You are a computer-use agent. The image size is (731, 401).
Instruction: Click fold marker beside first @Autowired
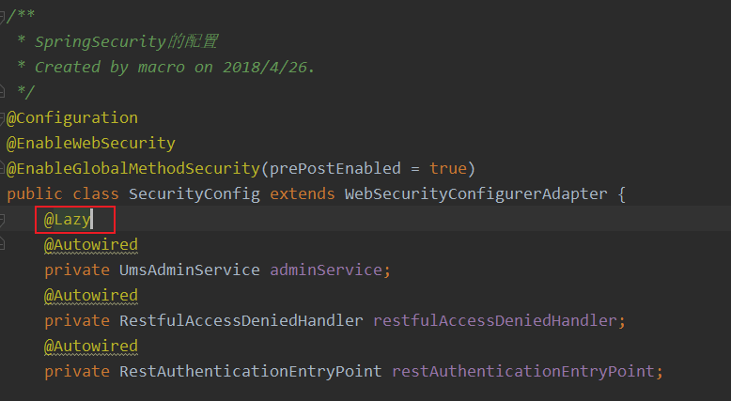[2, 244]
